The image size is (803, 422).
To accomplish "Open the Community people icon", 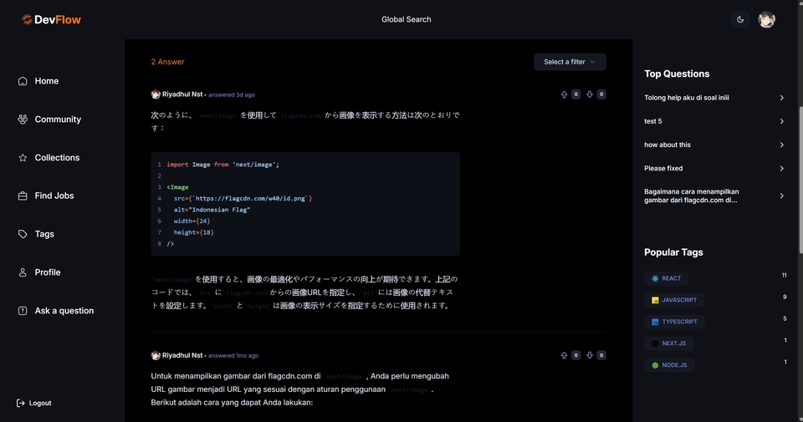I will (23, 119).
